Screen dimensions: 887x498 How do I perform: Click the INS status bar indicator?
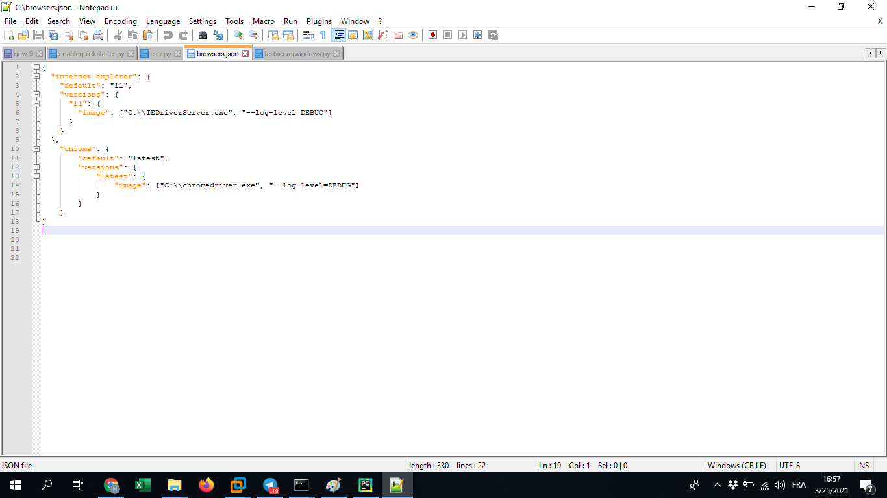pos(863,465)
